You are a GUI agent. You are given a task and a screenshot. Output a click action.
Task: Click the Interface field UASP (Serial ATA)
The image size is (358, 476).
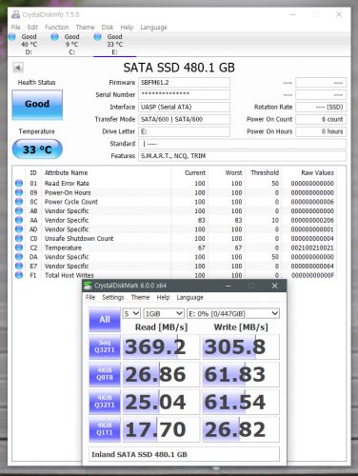tap(184, 107)
